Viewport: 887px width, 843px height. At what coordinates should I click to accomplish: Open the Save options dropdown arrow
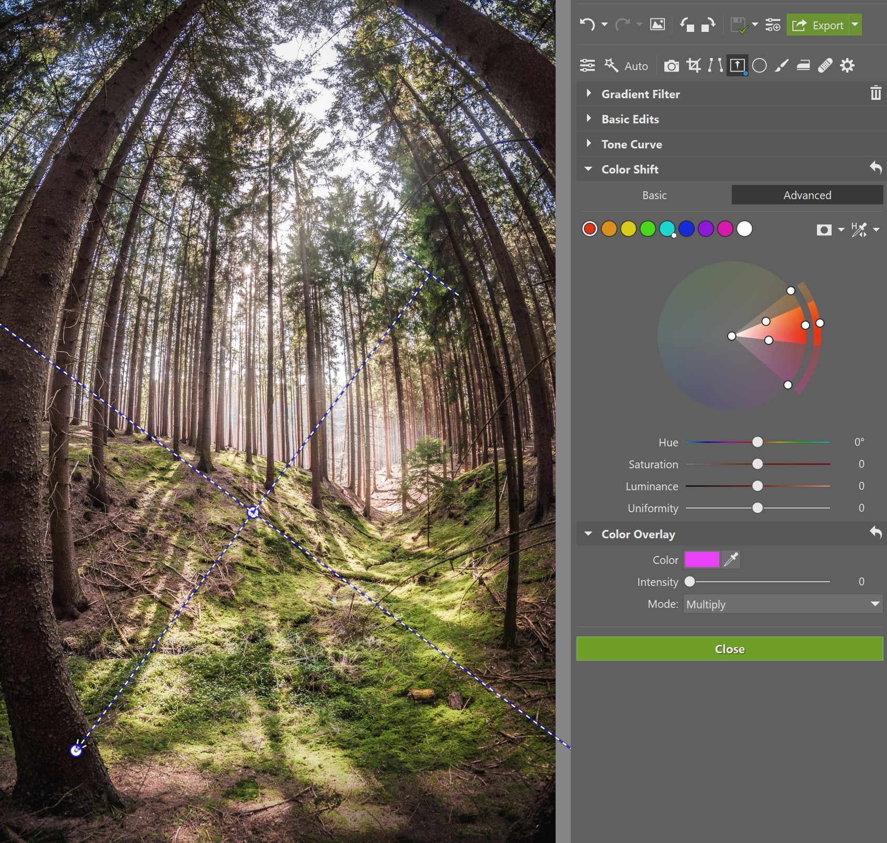pos(755,25)
